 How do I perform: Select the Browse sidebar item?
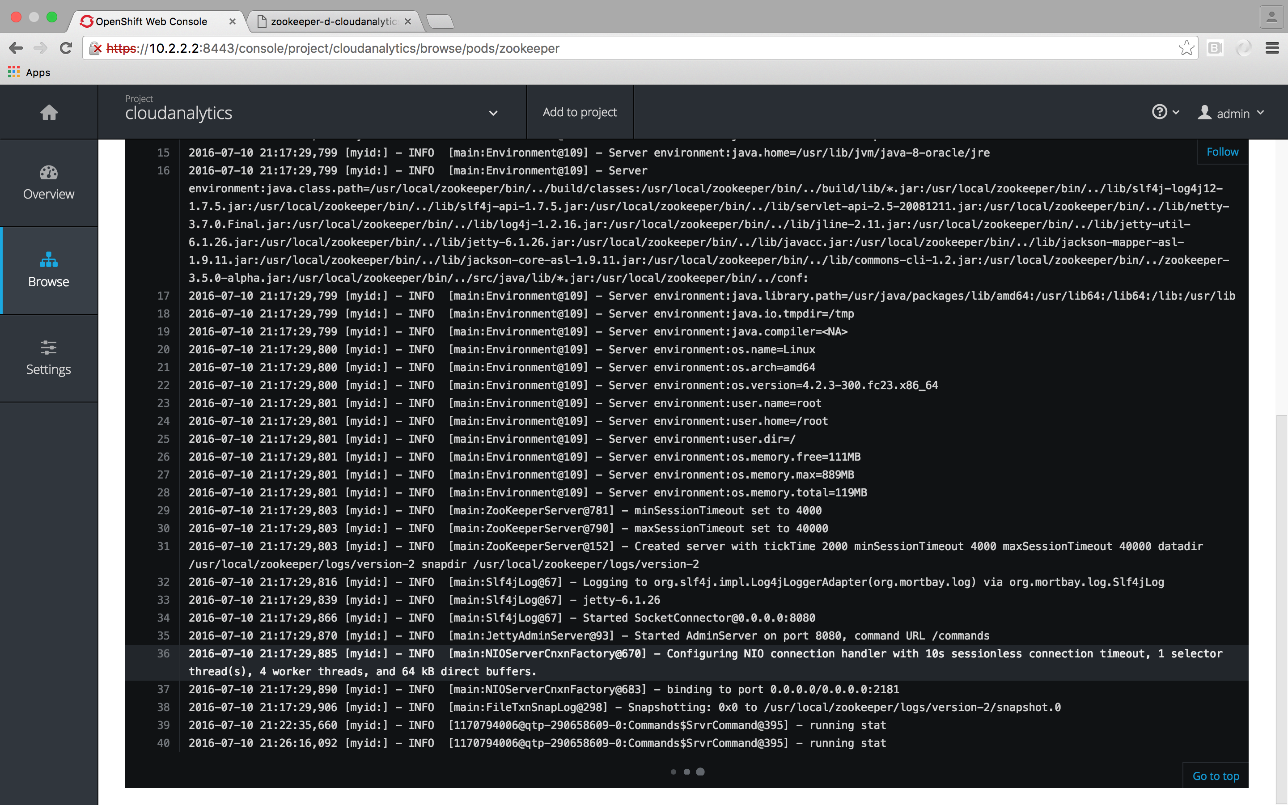[48, 271]
